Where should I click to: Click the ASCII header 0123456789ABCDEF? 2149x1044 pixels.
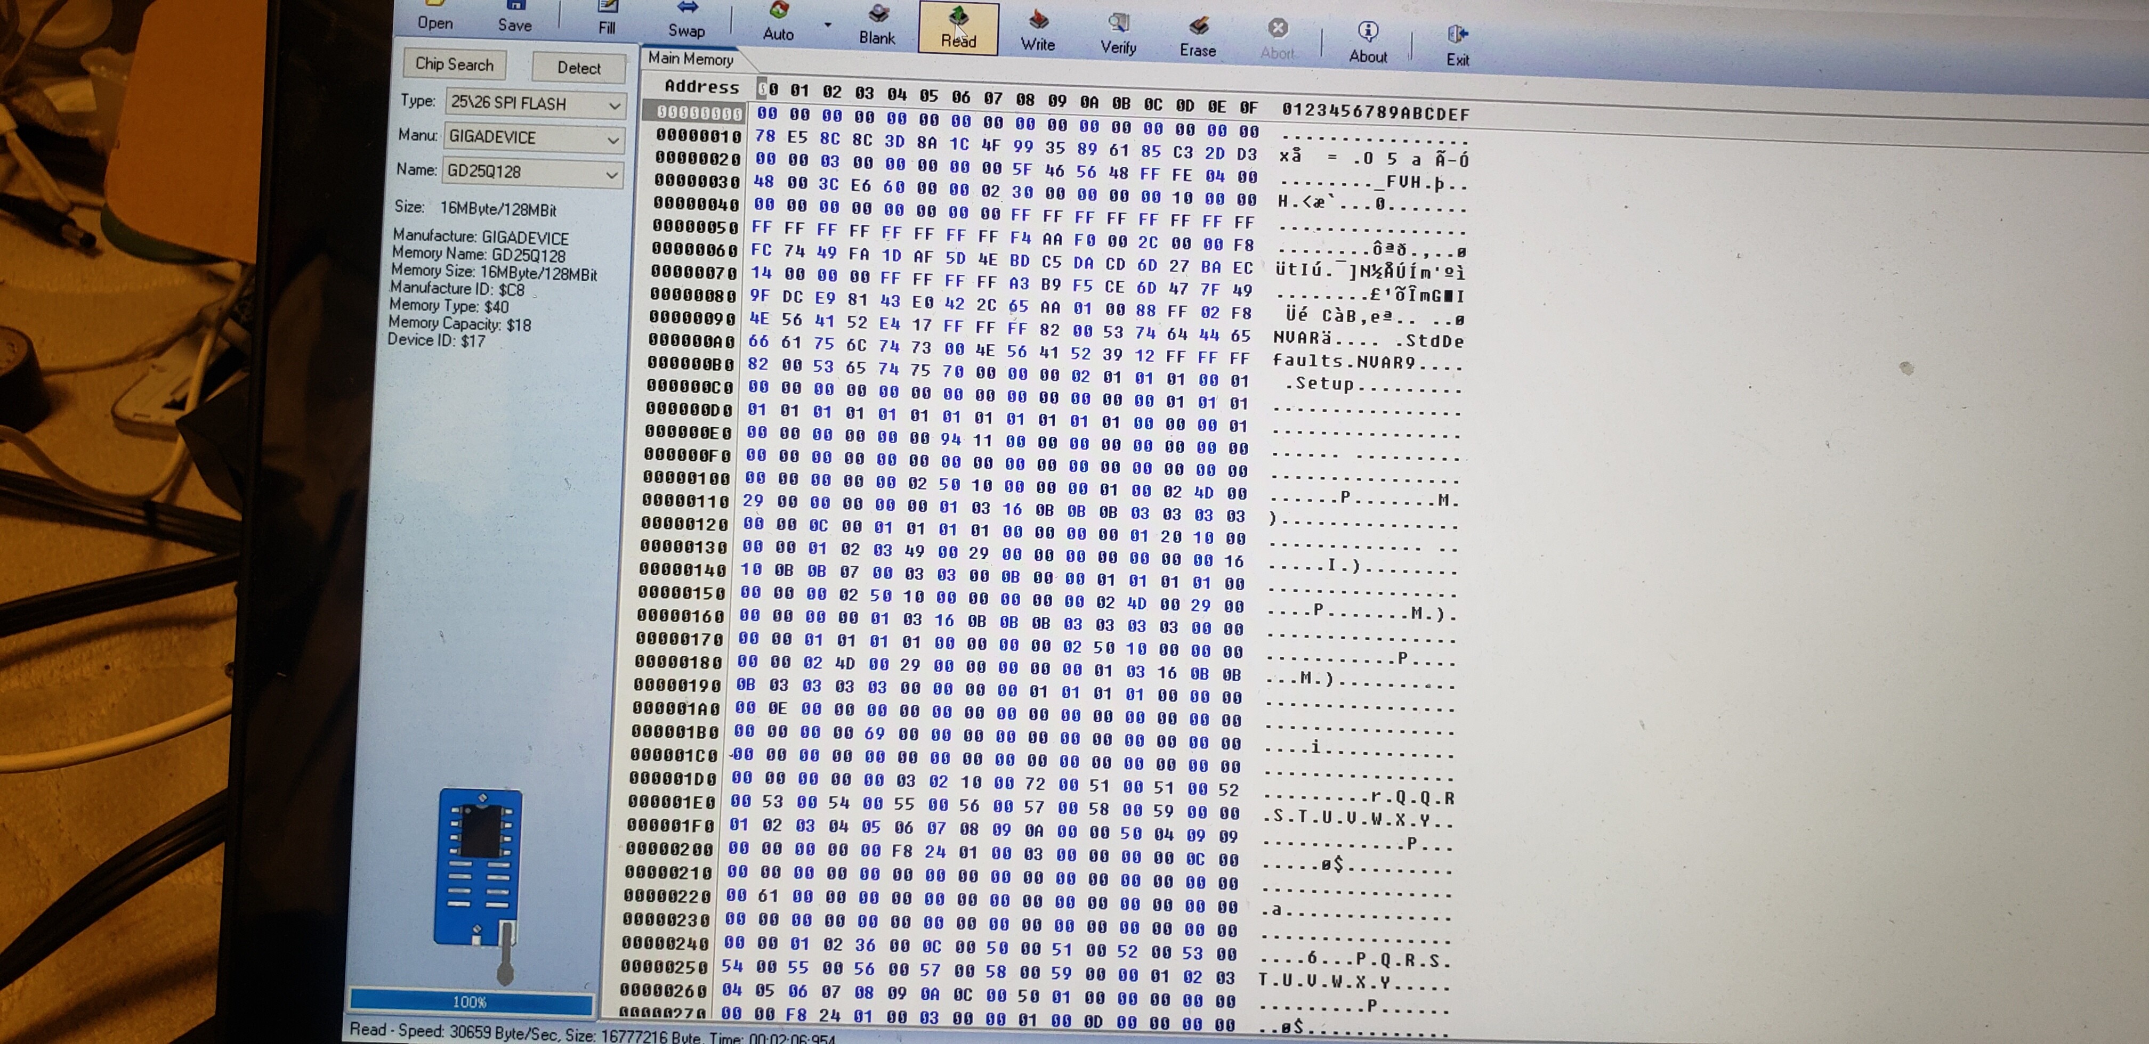click(1375, 111)
